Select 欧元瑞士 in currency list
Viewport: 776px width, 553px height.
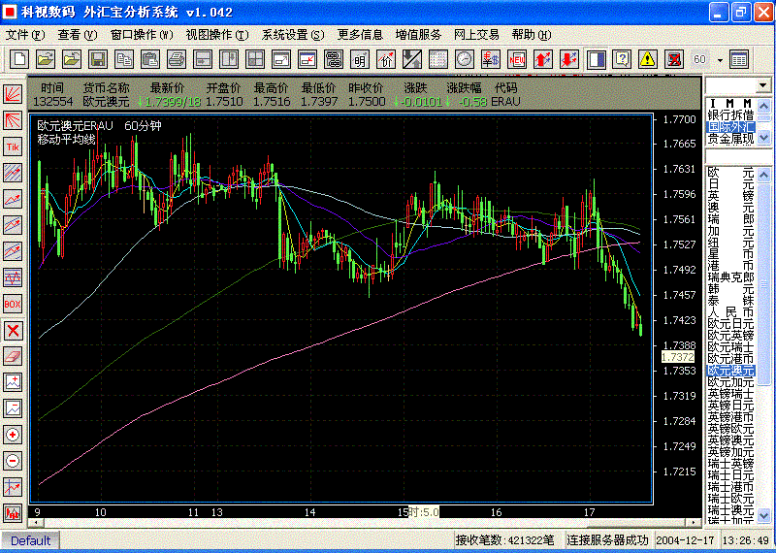[x=730, y=347]
